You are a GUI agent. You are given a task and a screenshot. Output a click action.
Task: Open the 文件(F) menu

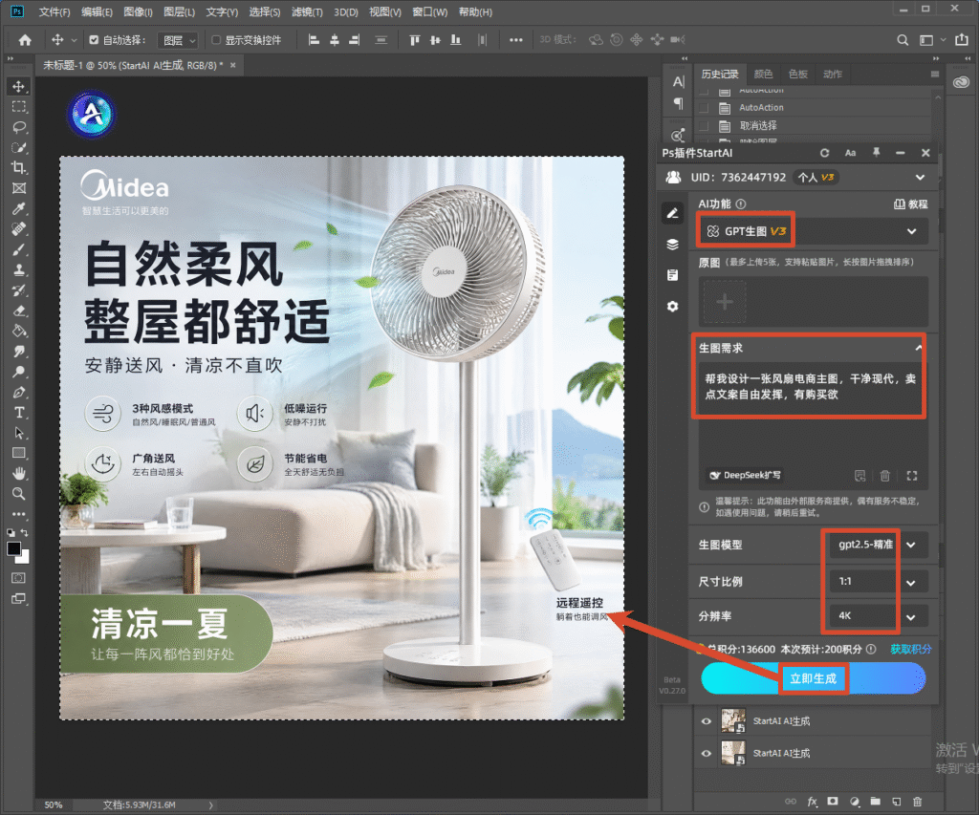[x=54, y=11]
